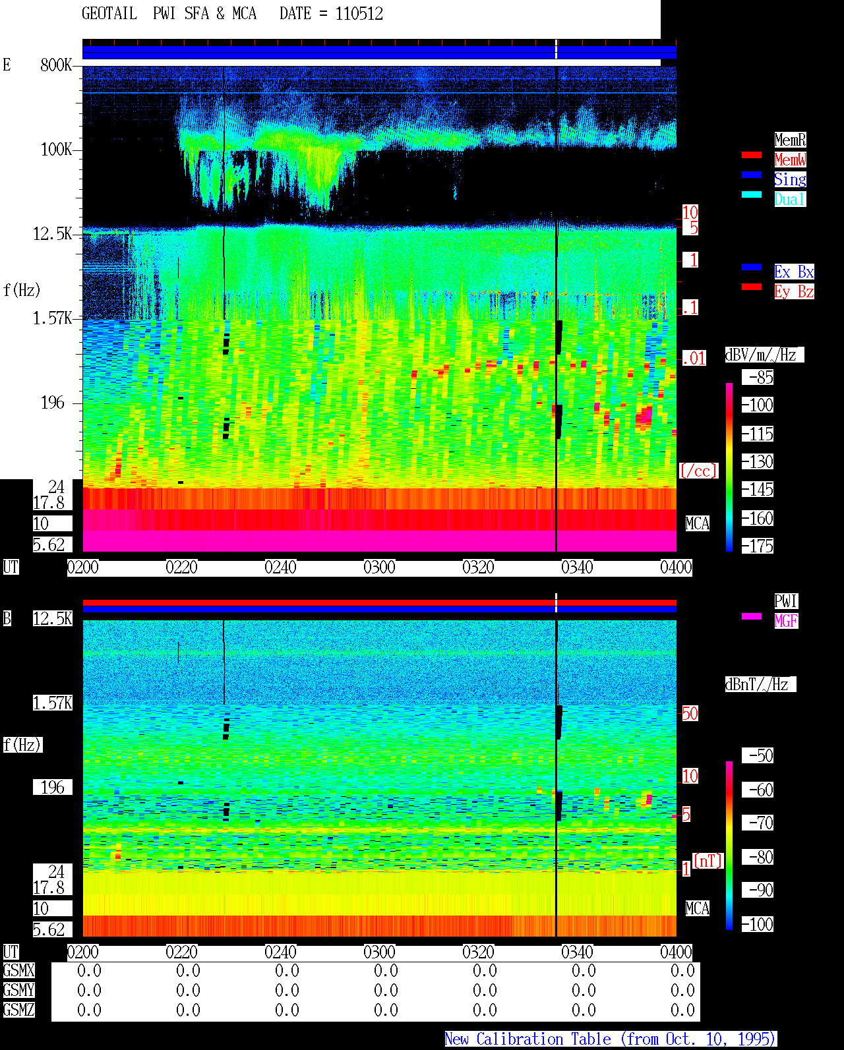Click the '-50' magnetic color scale value
This screenshot has width=844, height=1050.
pyautogui.click(x=758, y=755)
